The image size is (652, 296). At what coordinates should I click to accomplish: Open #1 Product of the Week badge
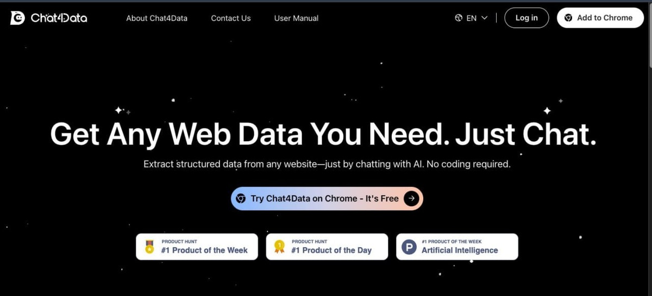[x=197, y=247]
